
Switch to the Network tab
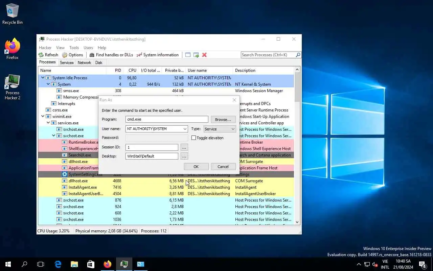(x=84, y=63)
